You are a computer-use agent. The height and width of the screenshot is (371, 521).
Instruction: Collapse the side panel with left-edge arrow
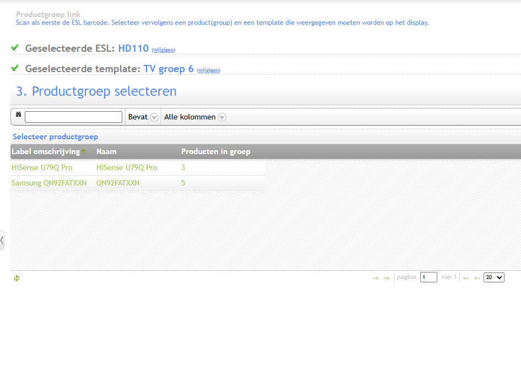click(x=2, y=240)
